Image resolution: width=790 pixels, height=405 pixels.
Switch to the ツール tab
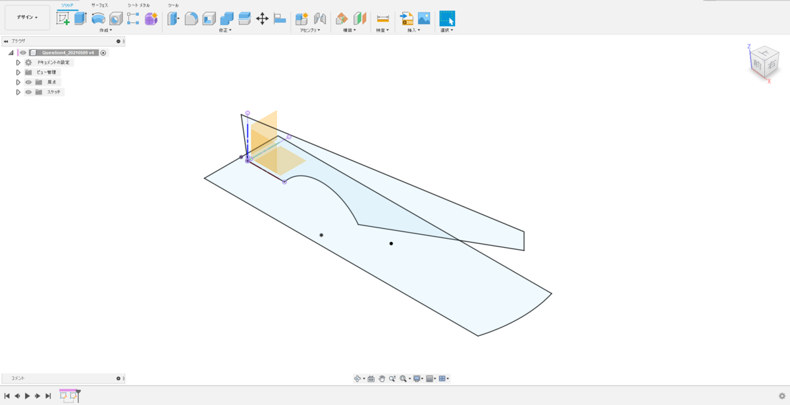[173, 5]
